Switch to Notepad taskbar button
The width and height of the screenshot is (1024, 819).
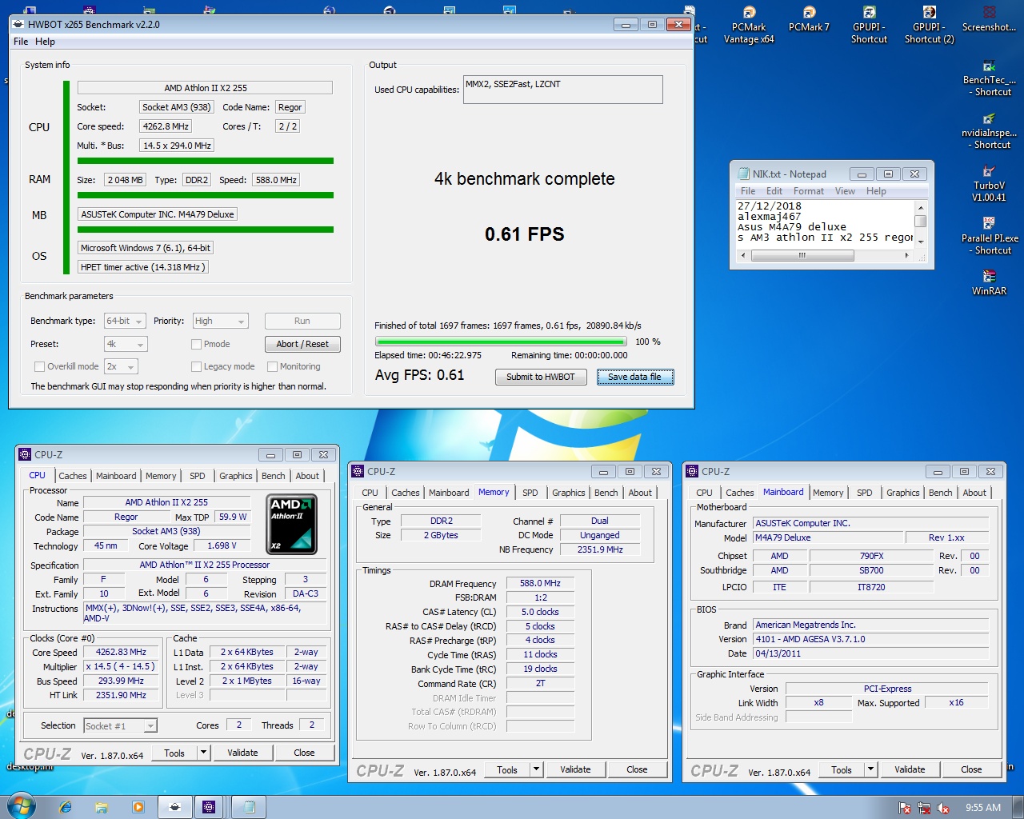249,807
